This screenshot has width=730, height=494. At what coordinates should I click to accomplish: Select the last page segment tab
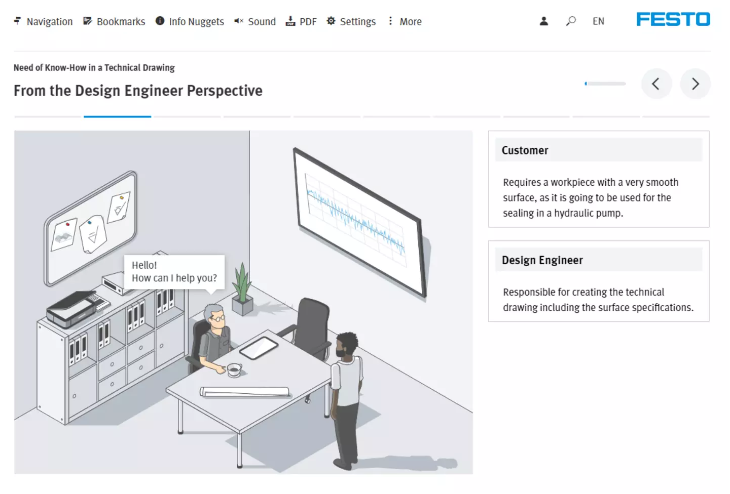pos(676,116)
